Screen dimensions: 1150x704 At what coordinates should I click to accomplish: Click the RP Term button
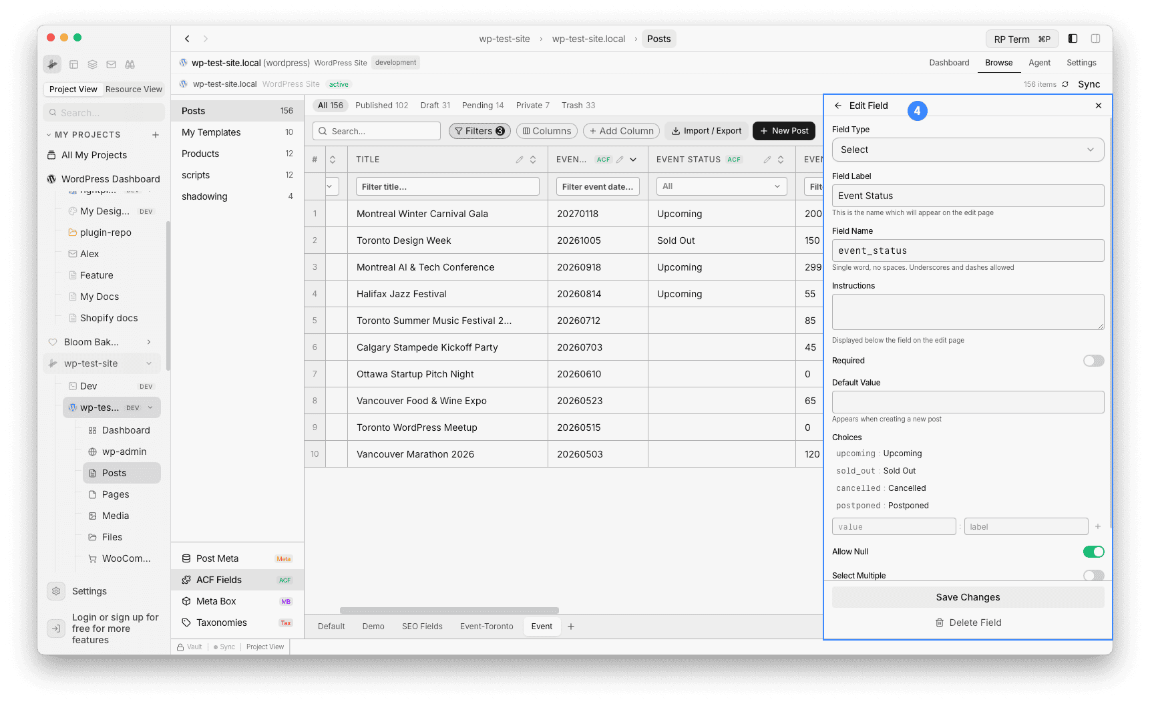1022,39
